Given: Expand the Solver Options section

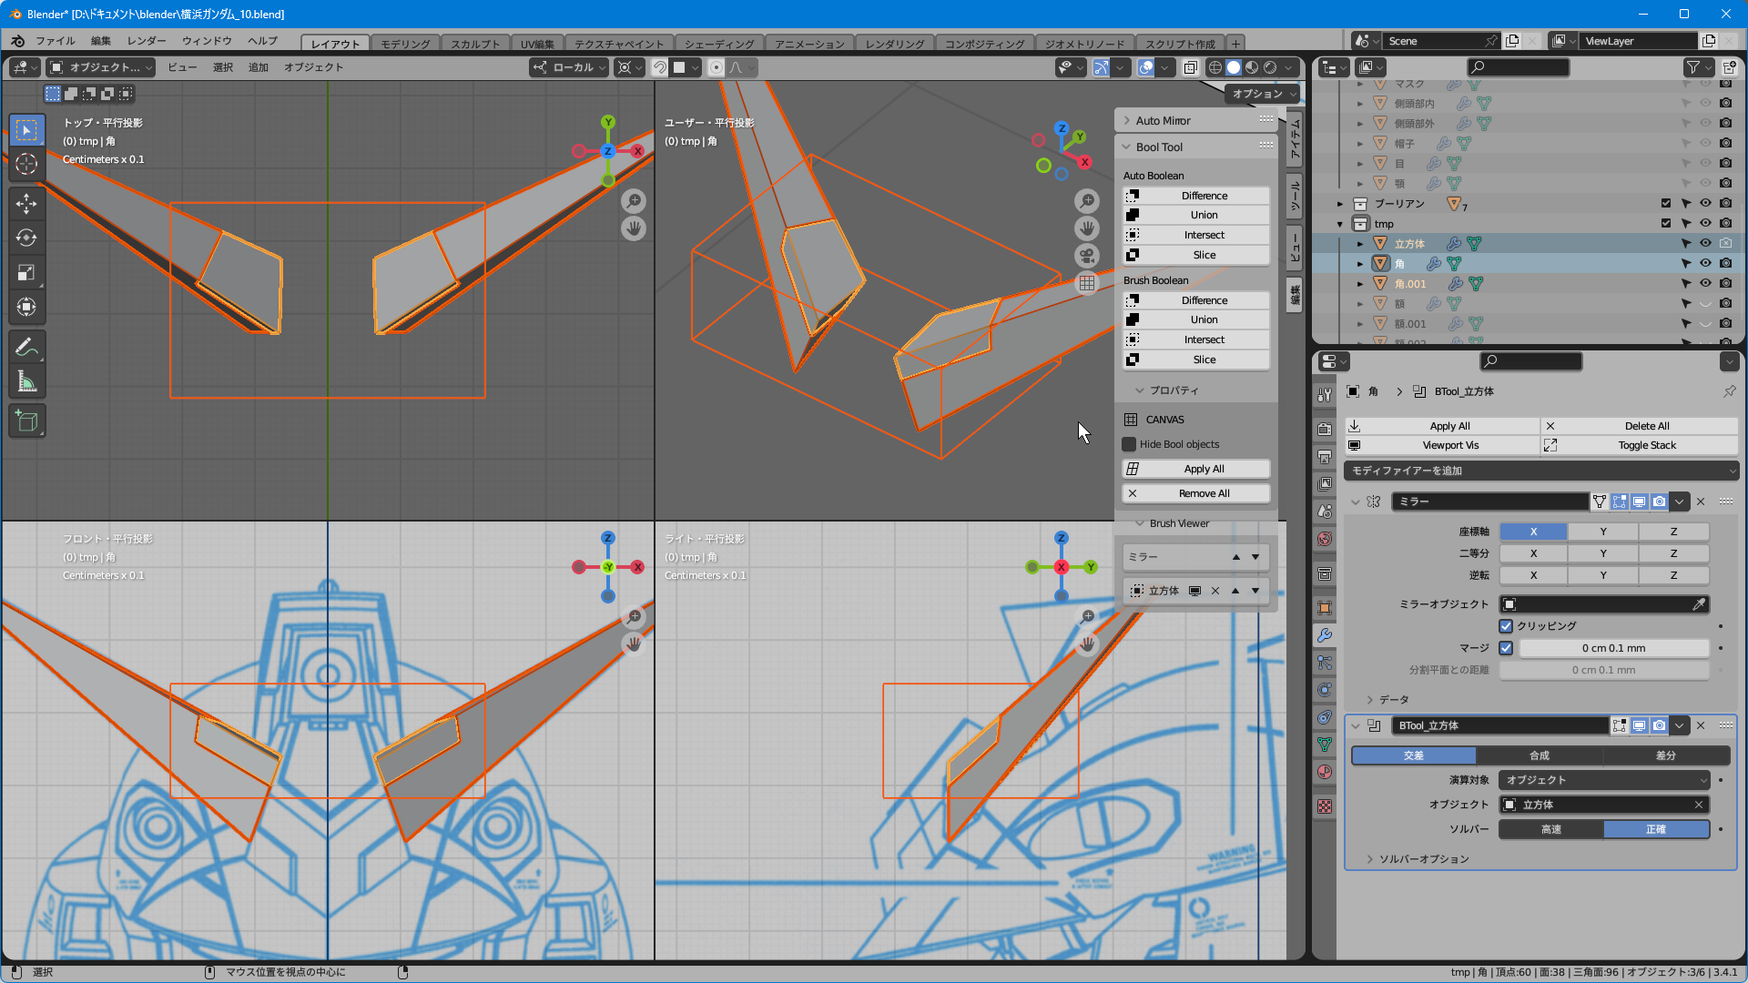Looking at the screenshot, I should pyautogui.click(x=1370, y=859).
